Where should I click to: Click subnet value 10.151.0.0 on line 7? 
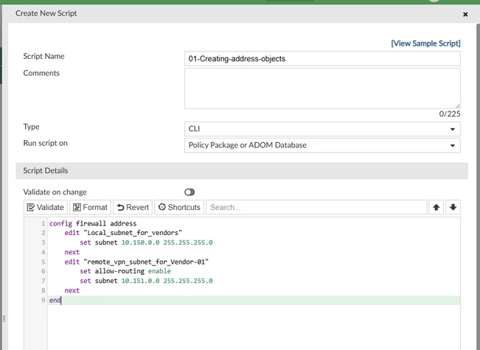pyautogui.click(x=140, y=281)
